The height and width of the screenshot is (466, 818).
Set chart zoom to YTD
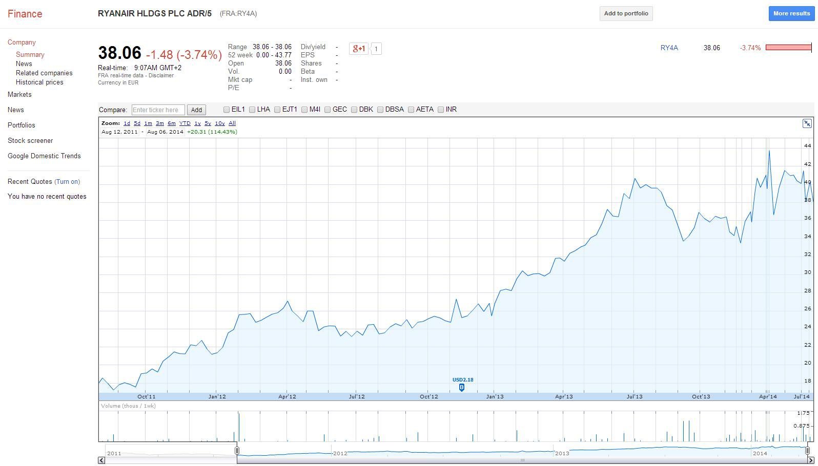(185, 123)
